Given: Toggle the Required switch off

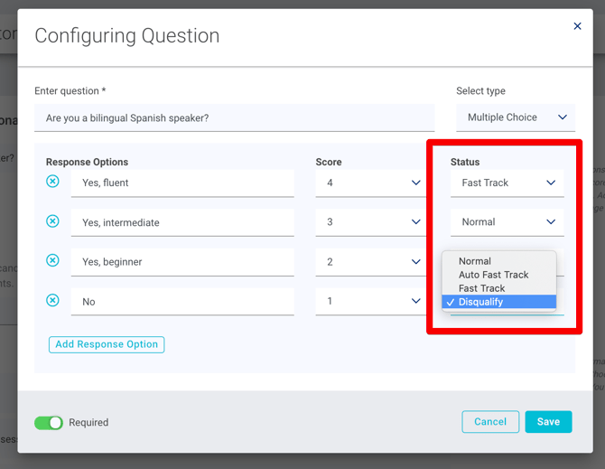Looking at the screenshot, I should pyautogui.click(x=49, y=422).
